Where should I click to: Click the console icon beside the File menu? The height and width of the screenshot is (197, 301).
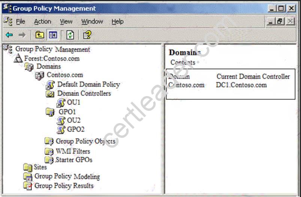point(8,21)
